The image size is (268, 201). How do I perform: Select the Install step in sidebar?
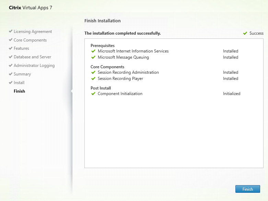[19, 83]
